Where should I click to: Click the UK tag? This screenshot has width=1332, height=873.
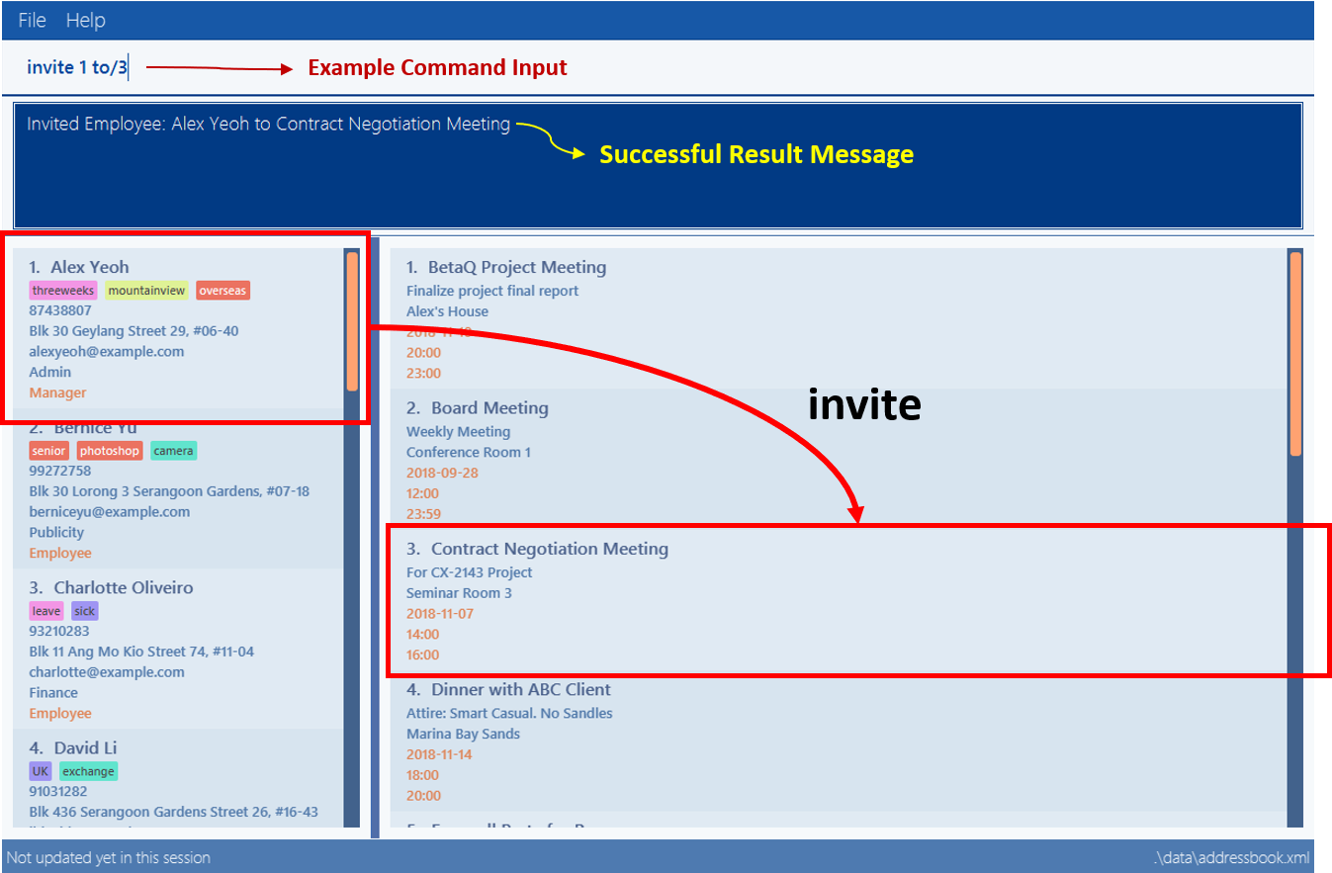pos(41,771)
